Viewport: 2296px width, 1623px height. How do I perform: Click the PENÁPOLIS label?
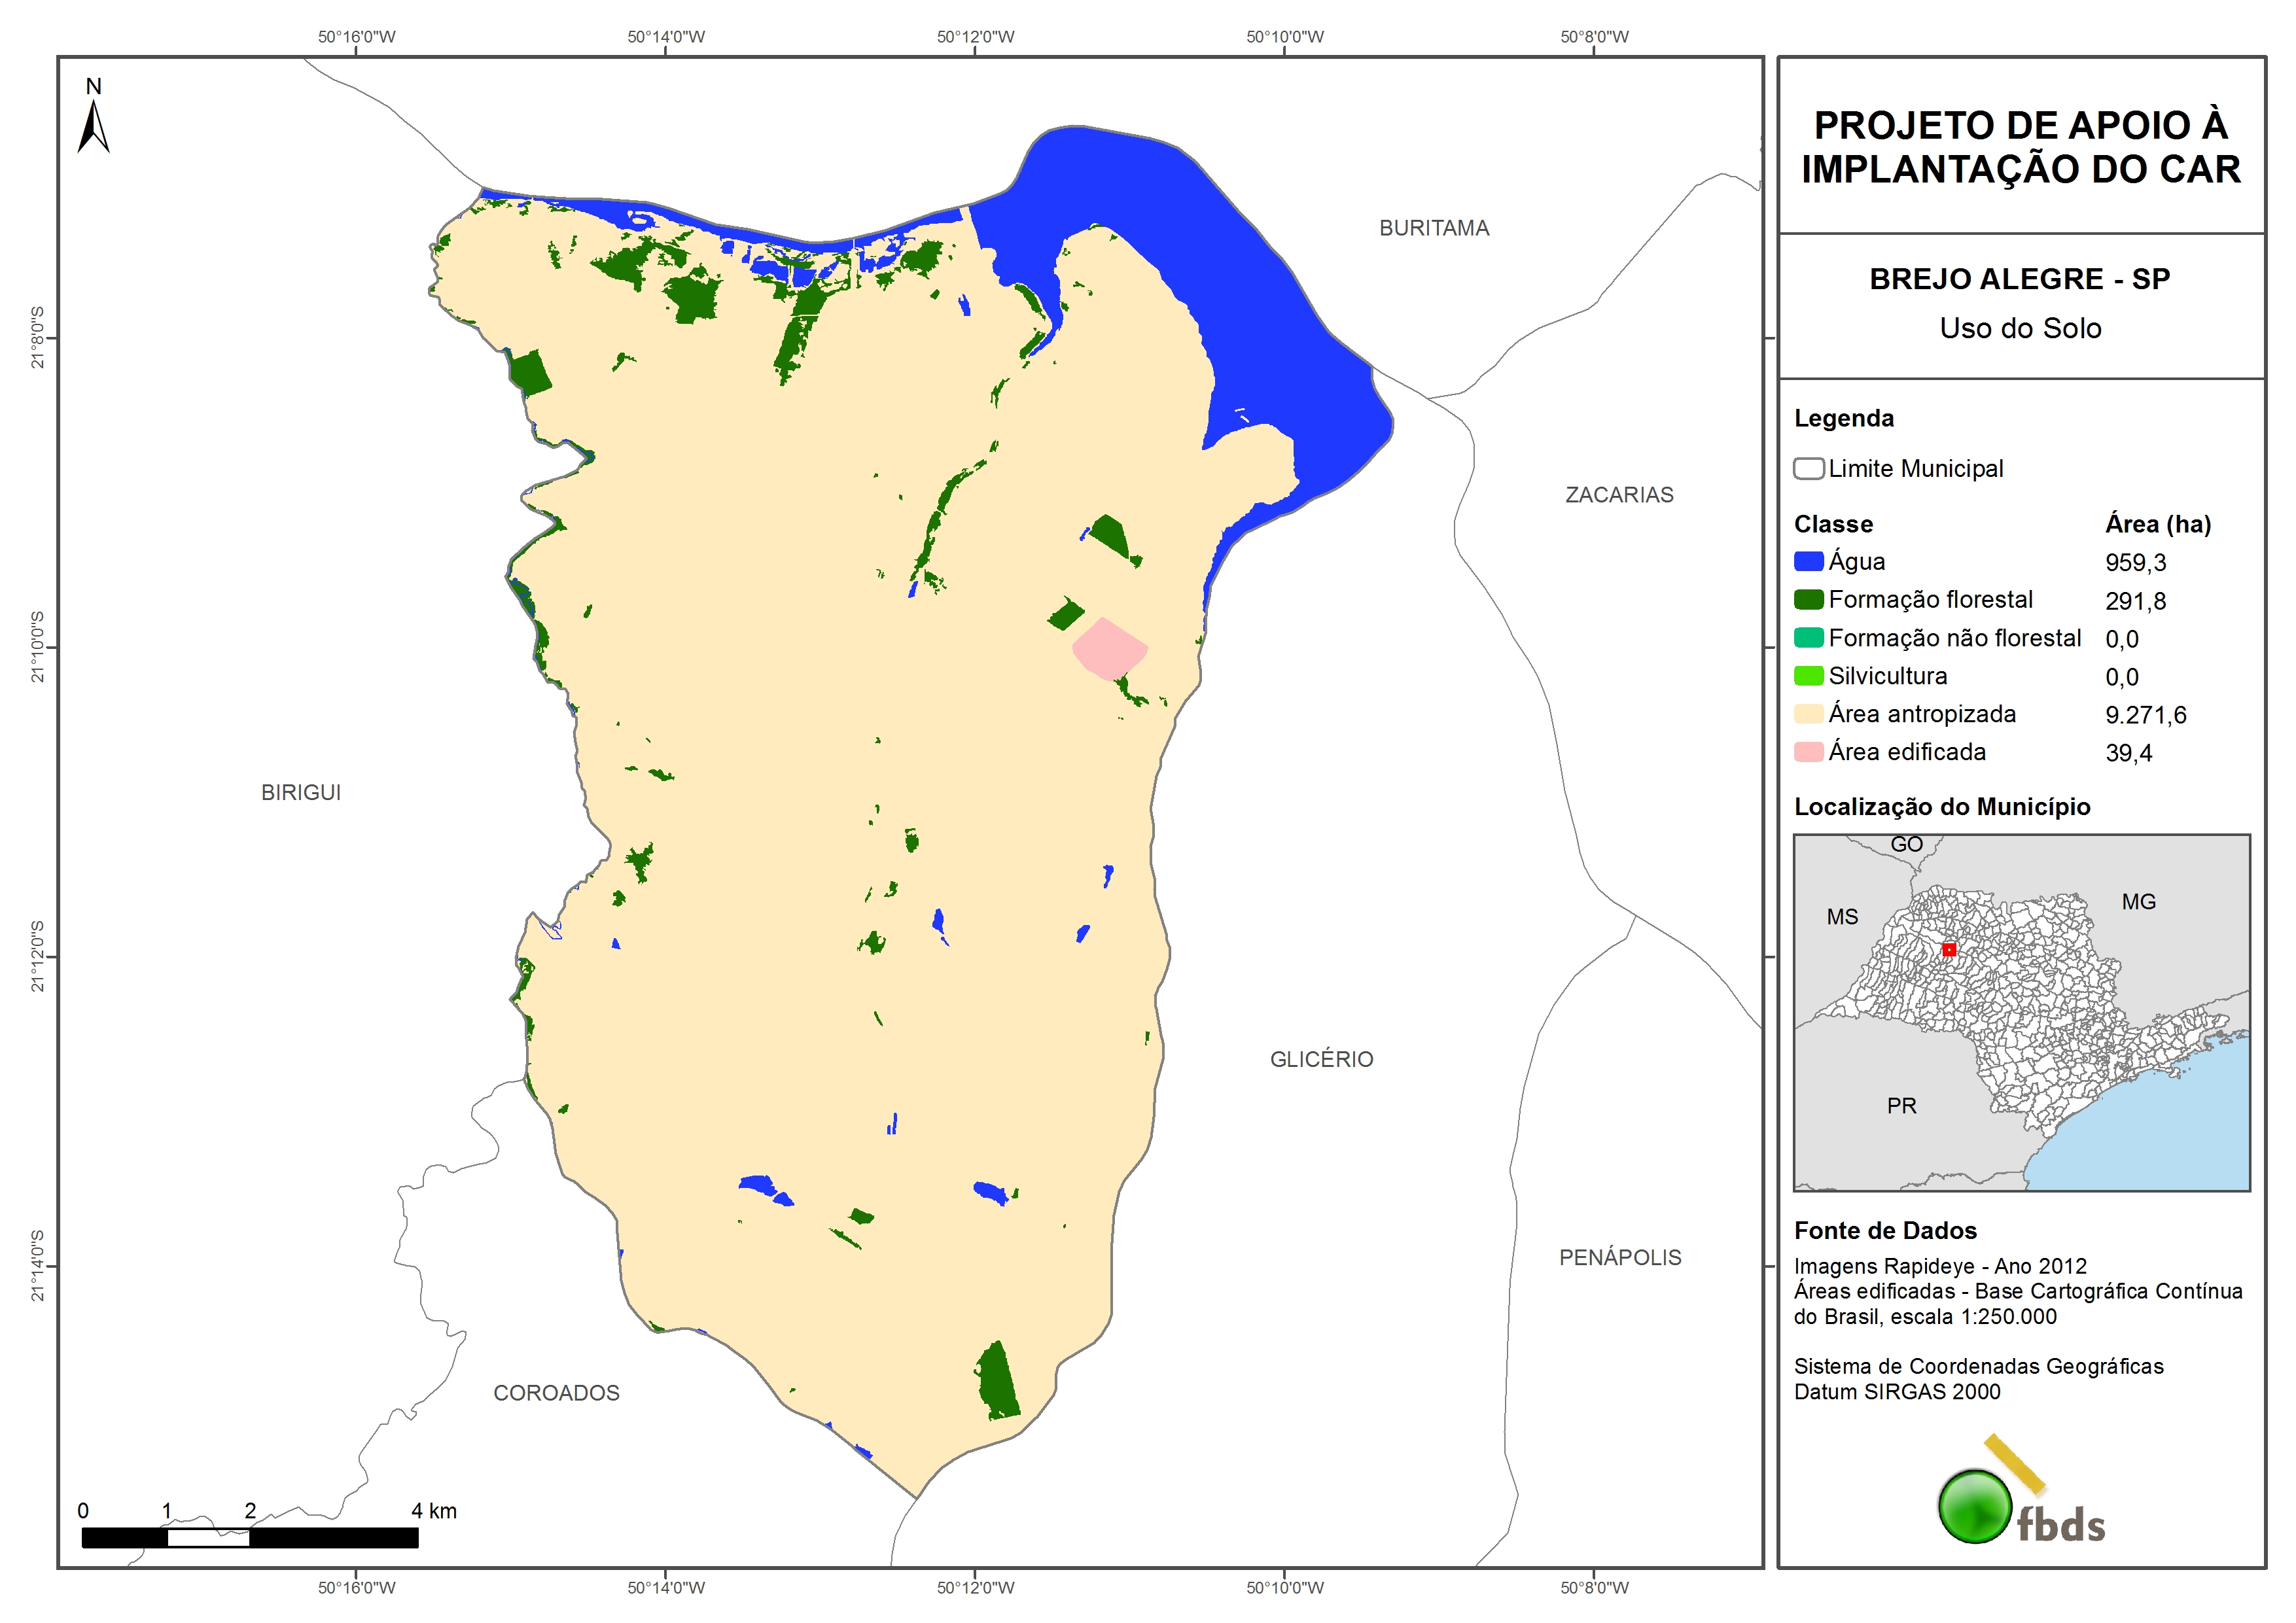coord(1620,1257)
